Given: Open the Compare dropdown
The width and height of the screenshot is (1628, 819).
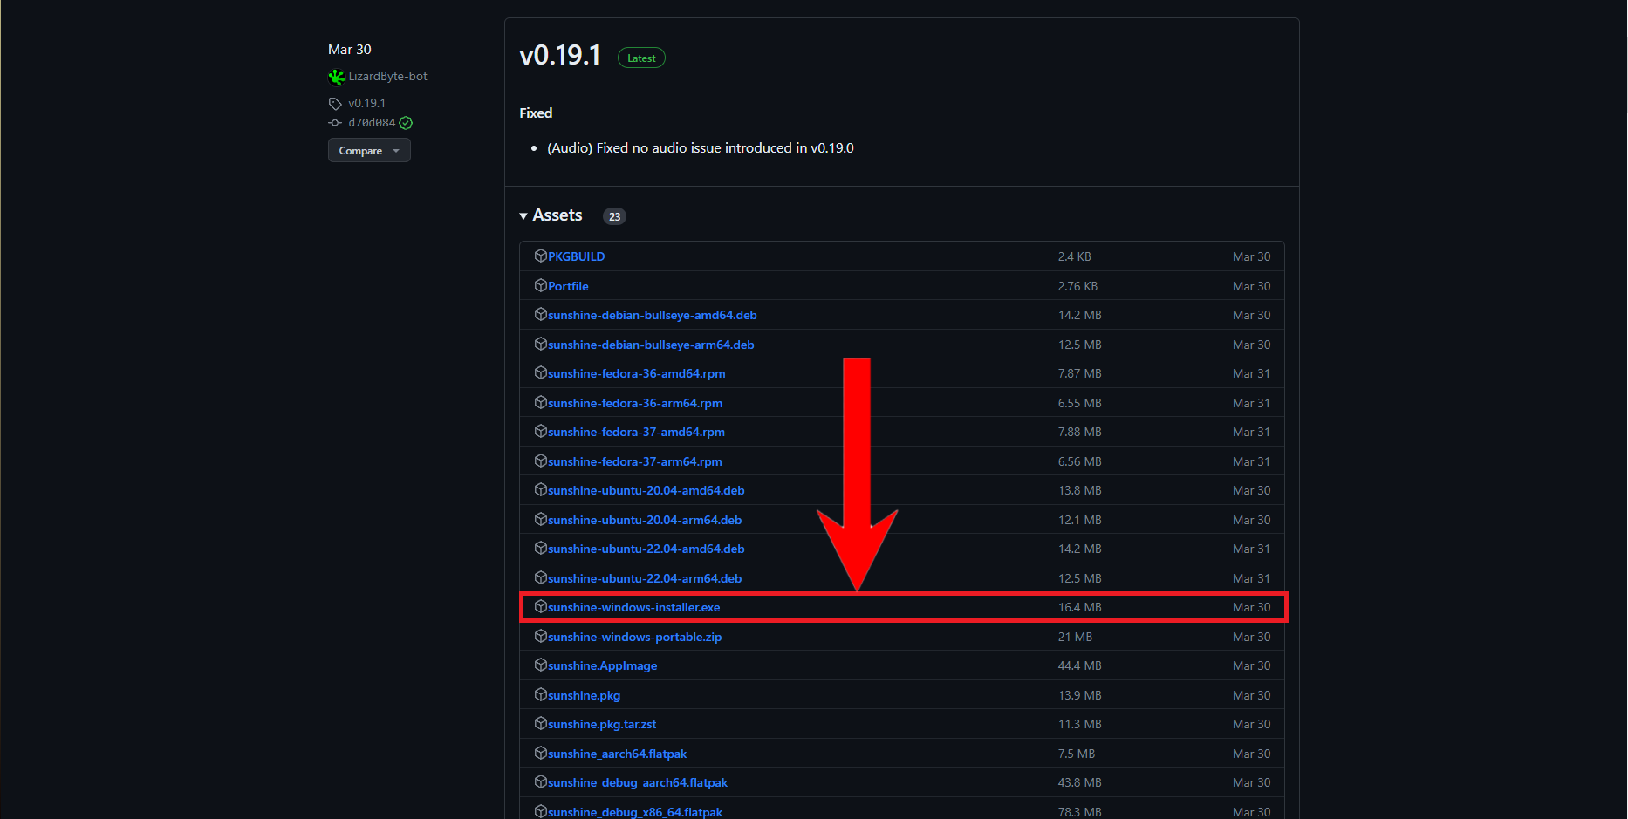Looking at the screenshot, I should click(x=369, y=150).
